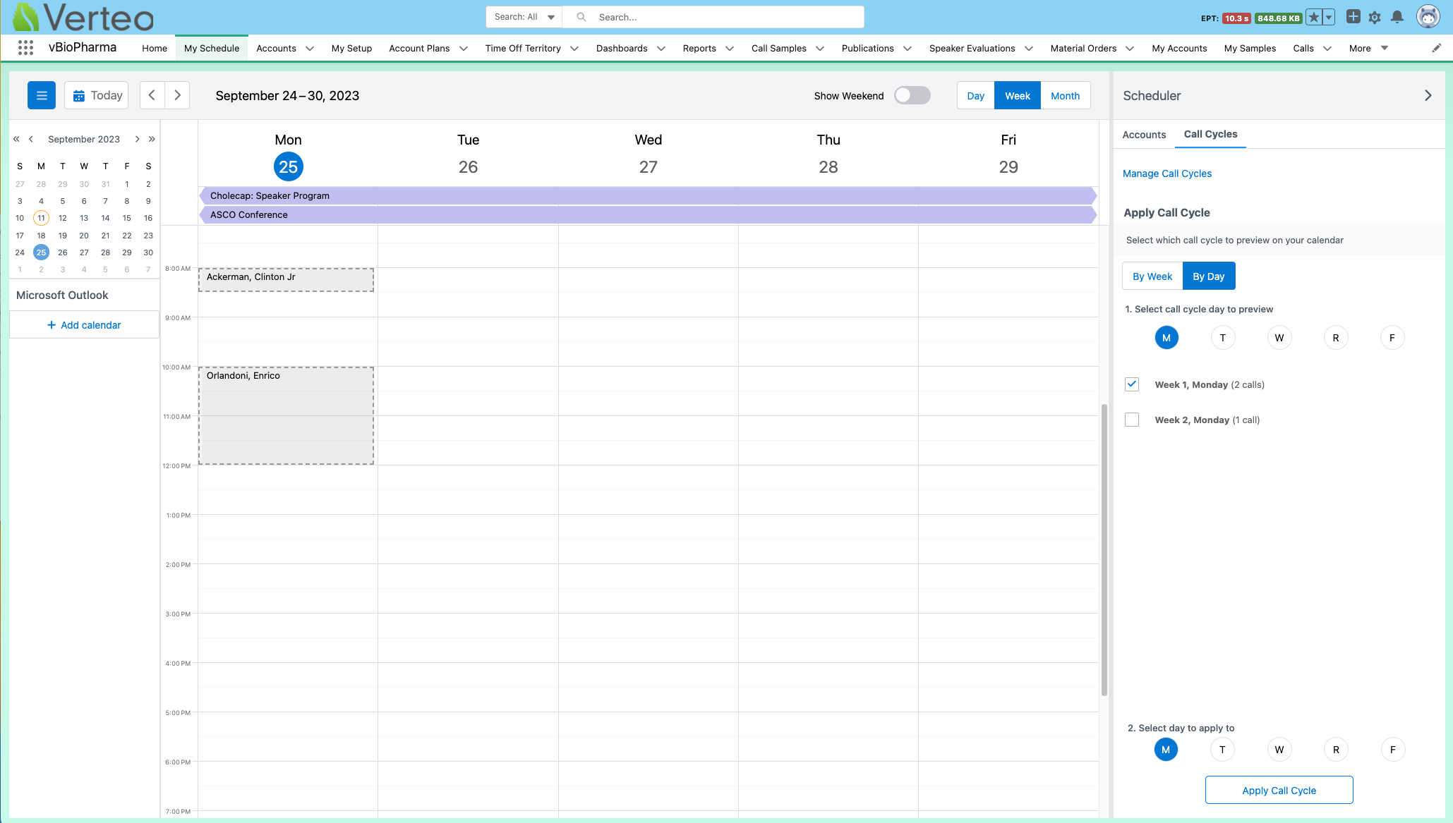The image size is (1453, 823).
Task: Switch to the Accounts scheduler tab
Action: [x=1144, y=135]
